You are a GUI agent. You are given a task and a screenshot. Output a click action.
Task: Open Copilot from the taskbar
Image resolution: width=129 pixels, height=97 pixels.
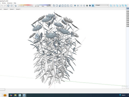(x=11, y=95)
